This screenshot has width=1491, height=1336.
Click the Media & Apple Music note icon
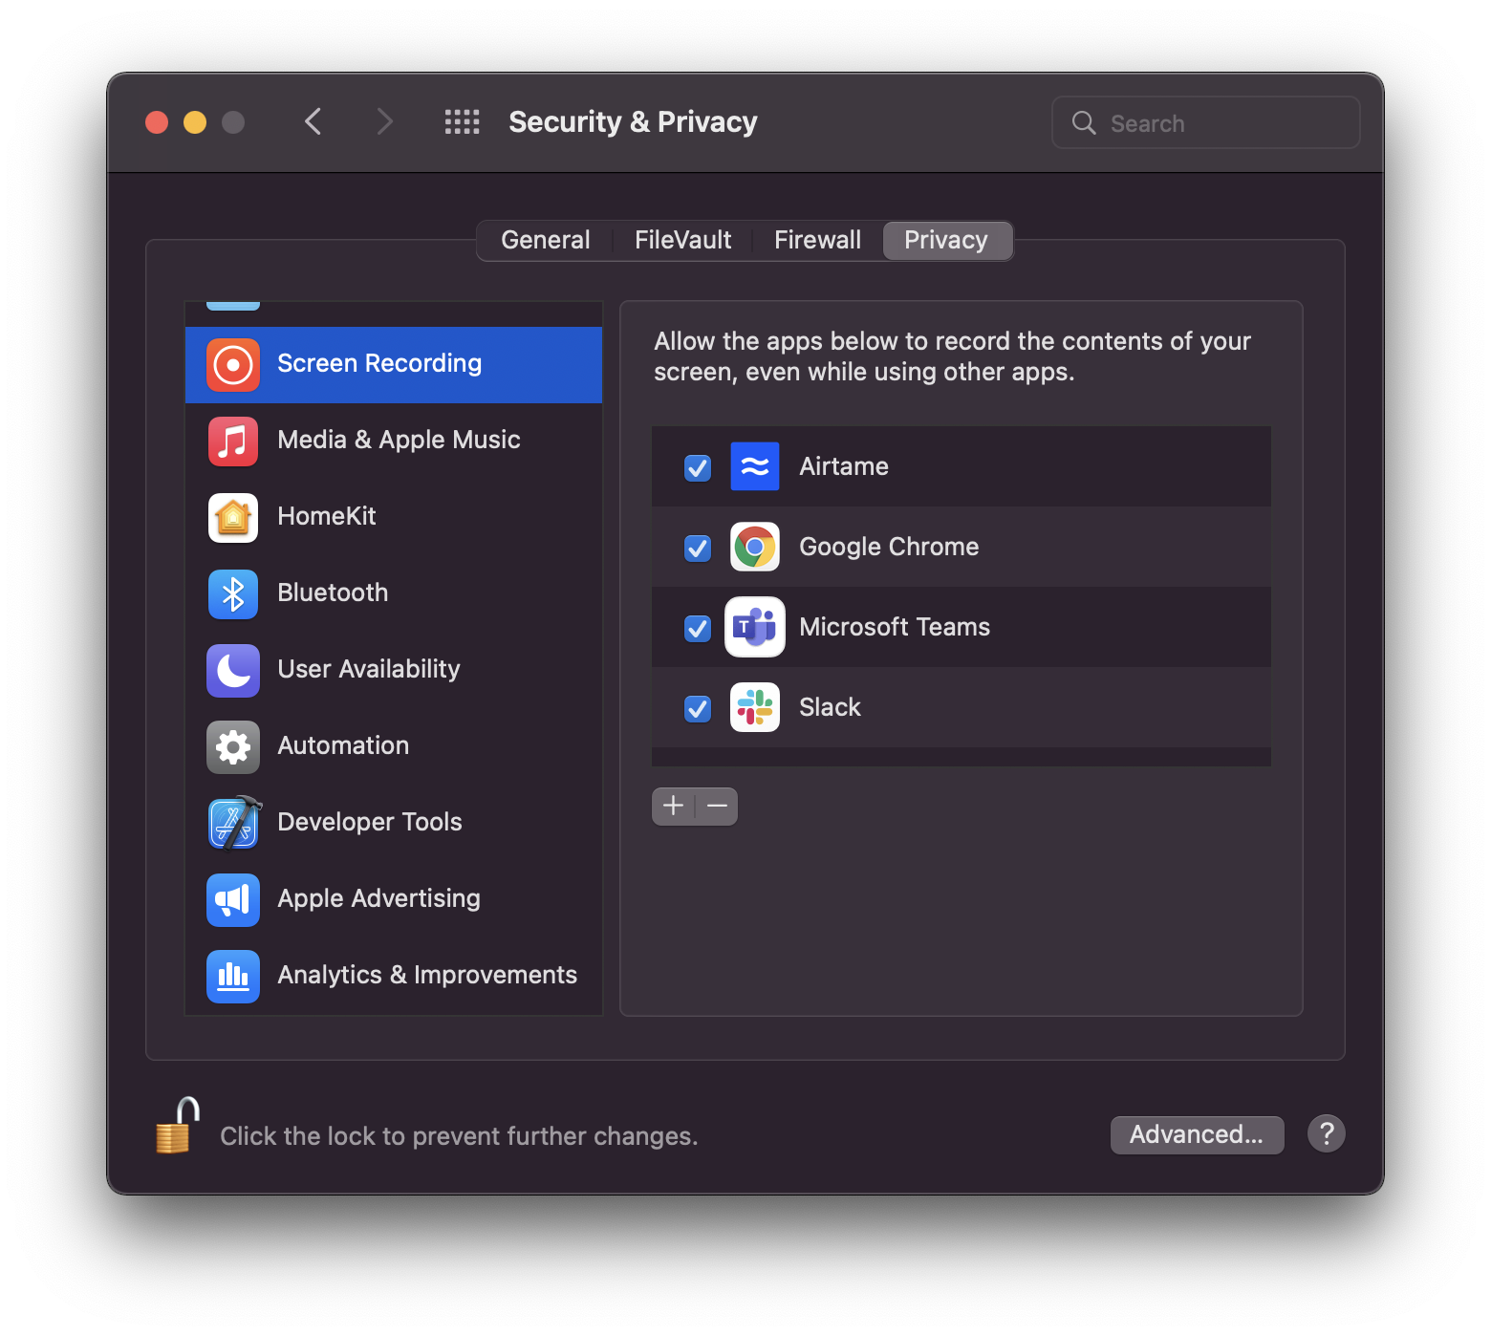233,441
